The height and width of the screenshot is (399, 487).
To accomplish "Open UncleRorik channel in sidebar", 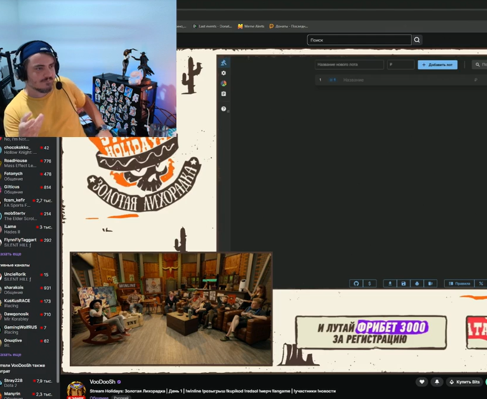I will click(27, 277).
